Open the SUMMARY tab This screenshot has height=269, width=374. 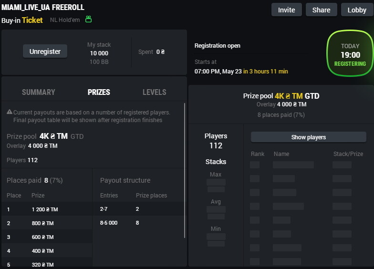point(38,93)
